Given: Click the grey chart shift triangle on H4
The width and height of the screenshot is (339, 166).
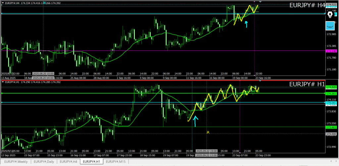Looking at the screenshot, I should pos(260,2).
